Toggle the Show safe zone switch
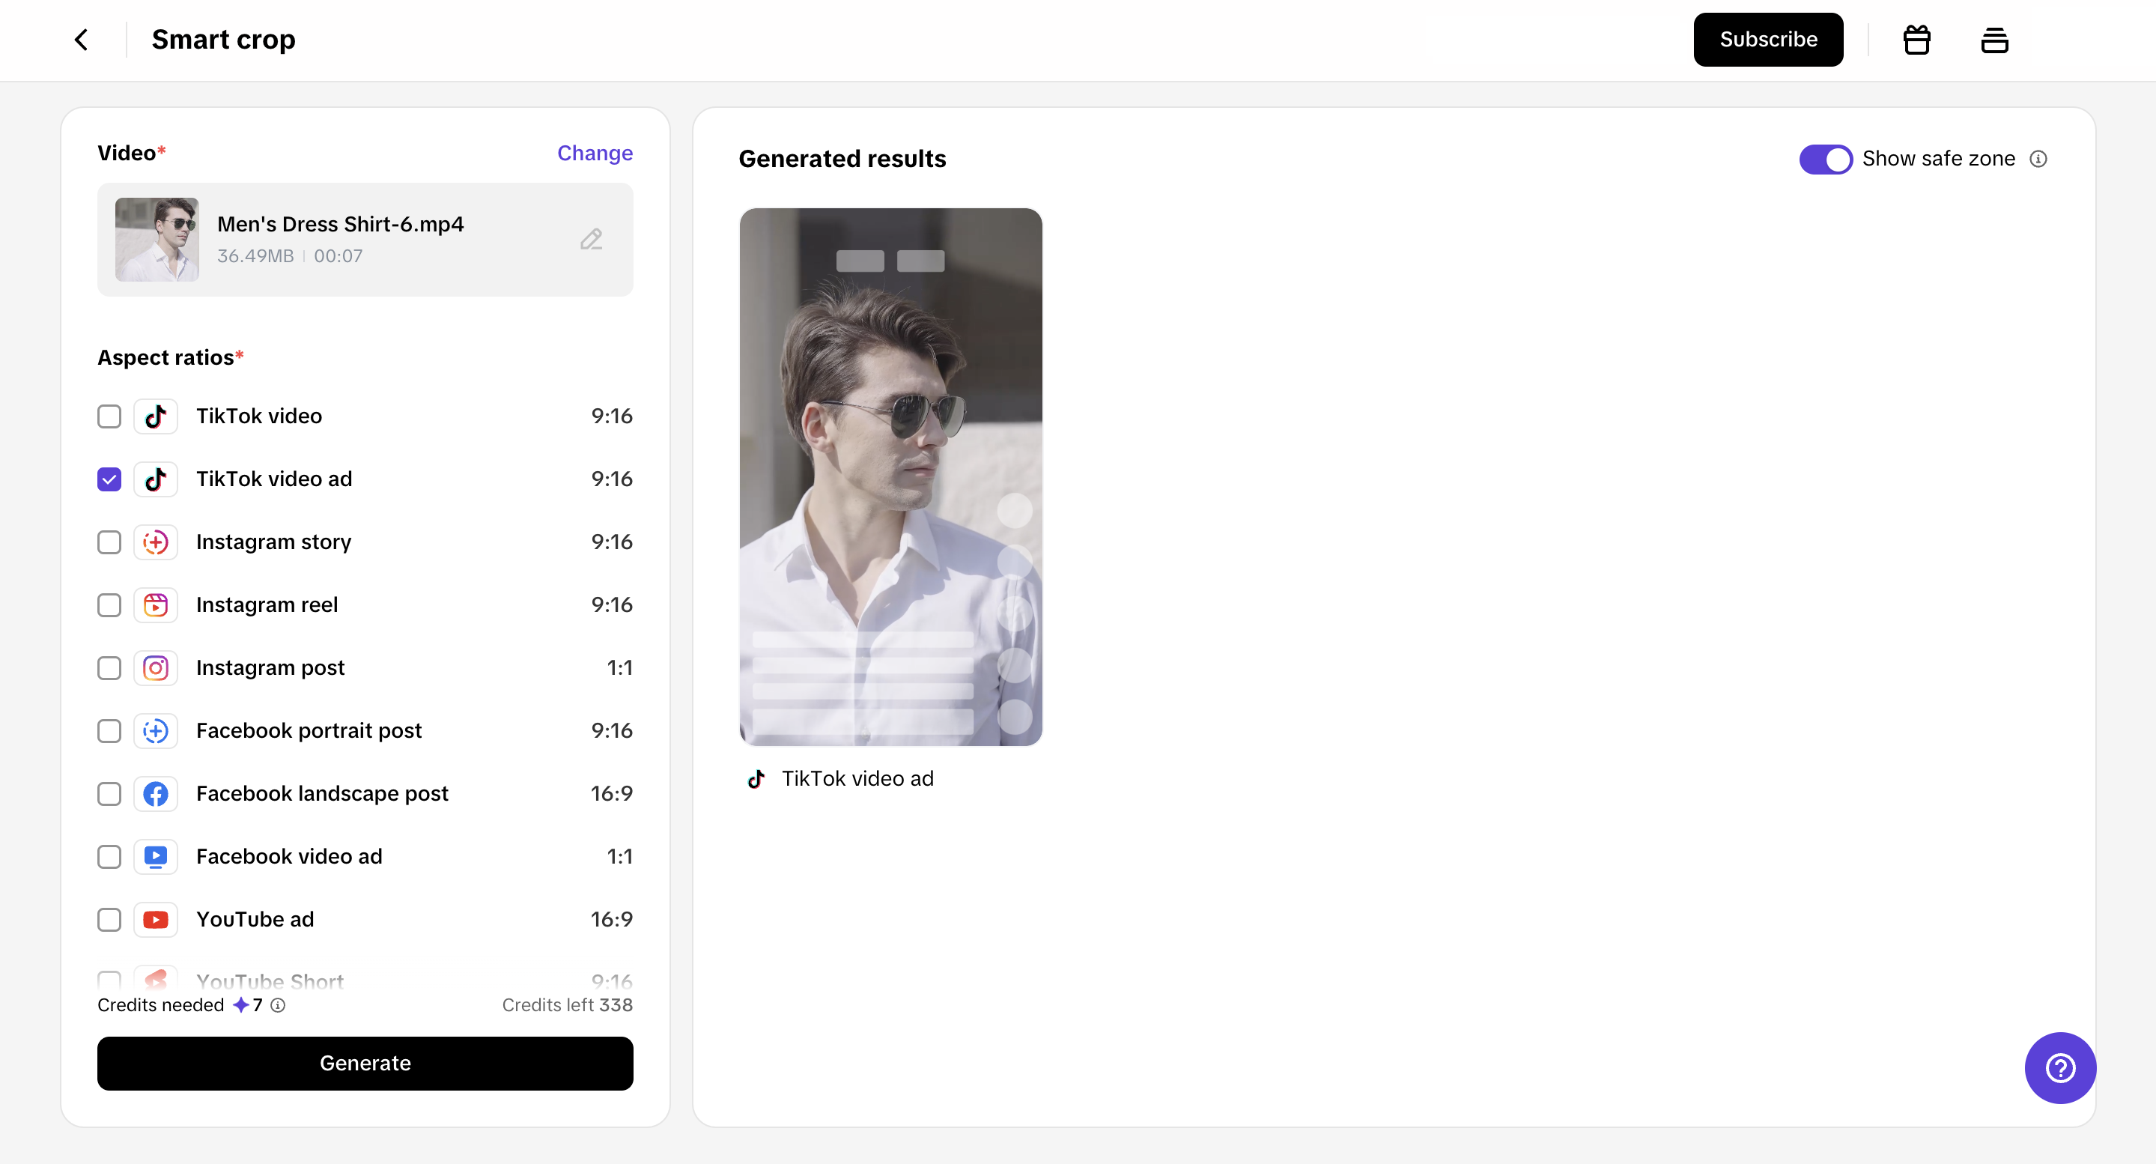 click(x=1826, y=159)
